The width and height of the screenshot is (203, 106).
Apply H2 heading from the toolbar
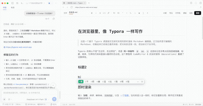tap(118, 13)
